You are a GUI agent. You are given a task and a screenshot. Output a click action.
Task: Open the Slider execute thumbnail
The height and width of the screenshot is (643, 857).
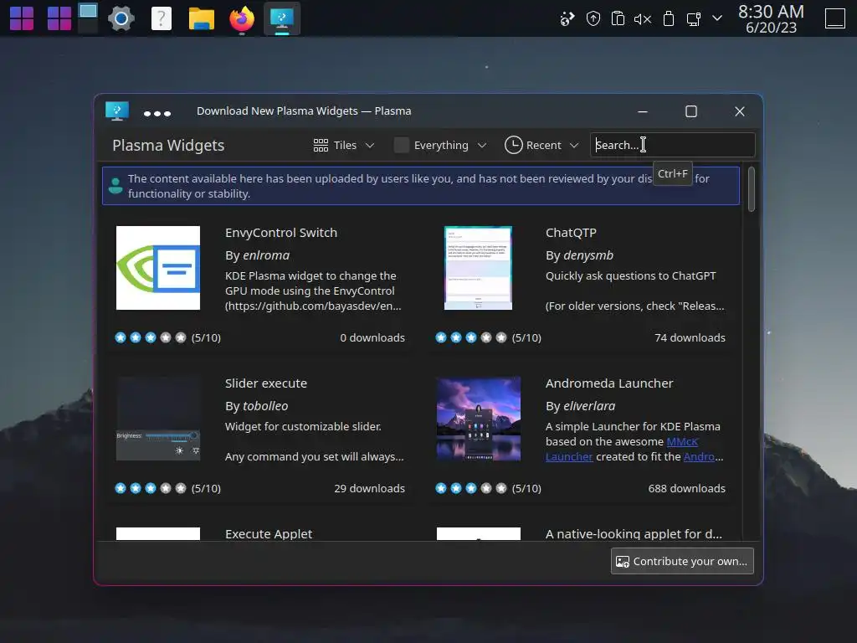pyautogui.click(x=158, y=419)
